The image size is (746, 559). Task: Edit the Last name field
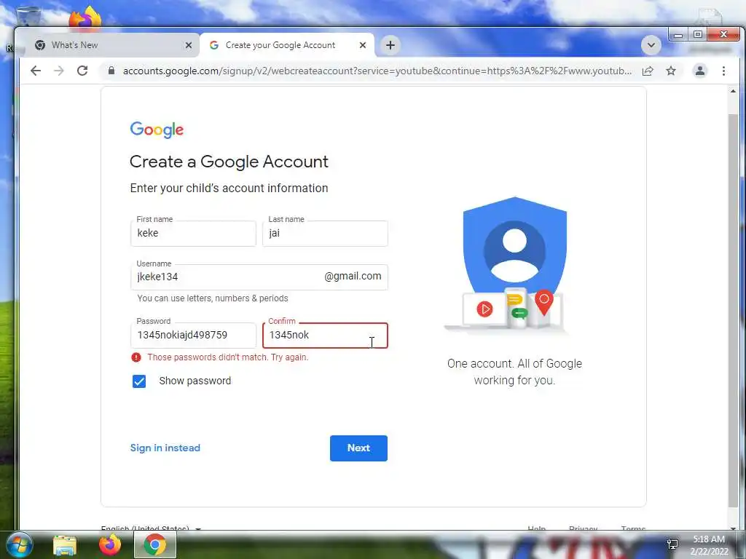[x=325, y=234]
